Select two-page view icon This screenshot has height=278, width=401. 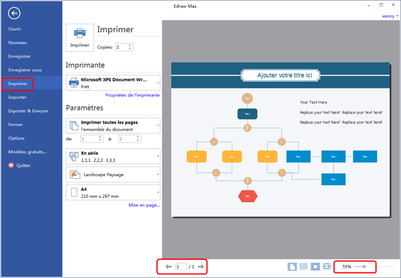[x=304, y=267]
